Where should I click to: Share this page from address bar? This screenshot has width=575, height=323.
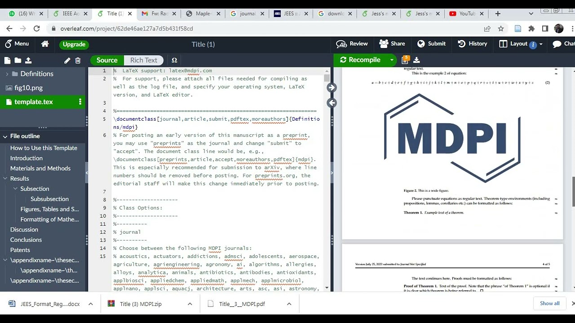[x=487, y=28]
